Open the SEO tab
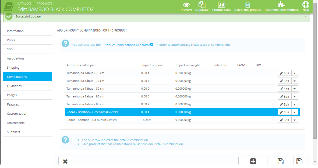318x168 pixels. point(28,49)
